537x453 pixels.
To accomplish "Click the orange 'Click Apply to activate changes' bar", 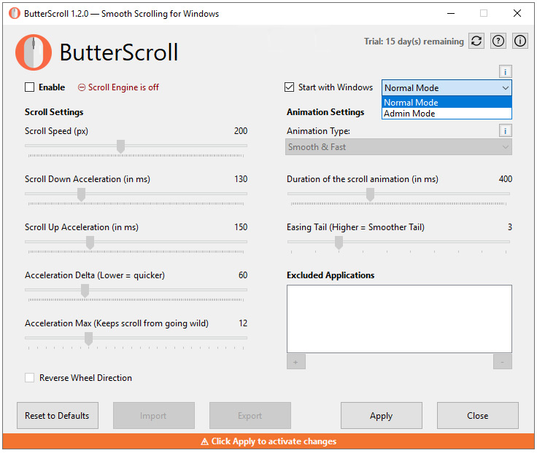I will pos(268,441).
